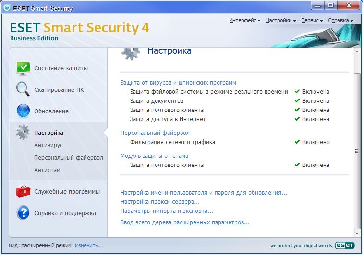The image size is (363, 255).
Task: Click the Защита доступа в Интернет label
Action: tap(168, 119)
